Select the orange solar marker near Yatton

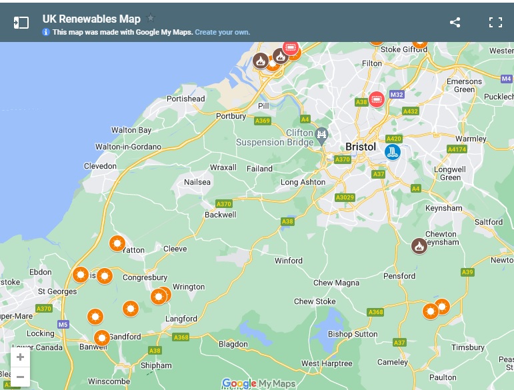pyautogui.click(x=117, y=243)
